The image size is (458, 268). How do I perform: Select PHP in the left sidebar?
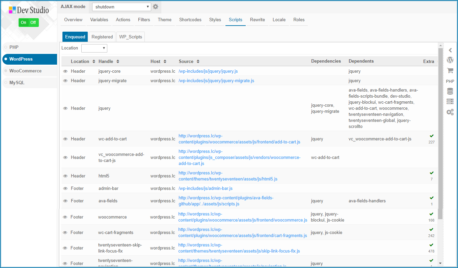[30, 47]
